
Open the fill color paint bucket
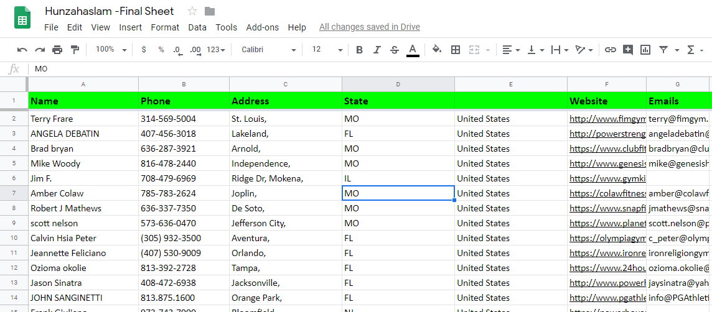[x=437, y=50]
